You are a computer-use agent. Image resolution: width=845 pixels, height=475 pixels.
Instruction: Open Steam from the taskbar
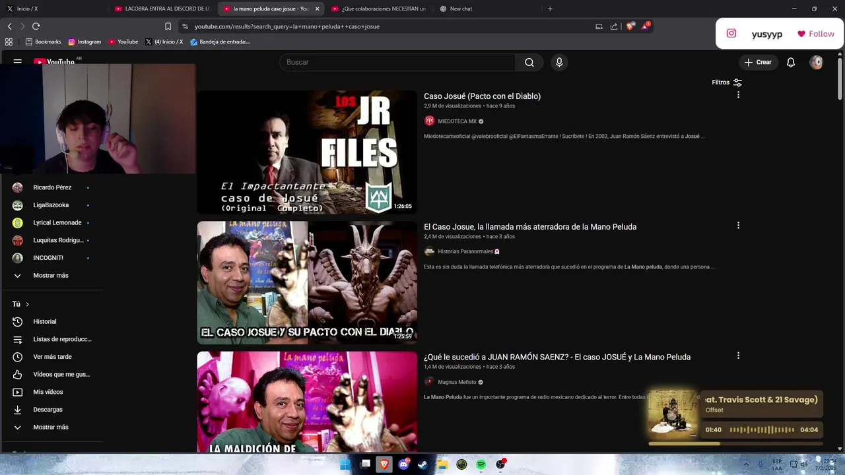[423, 464]
